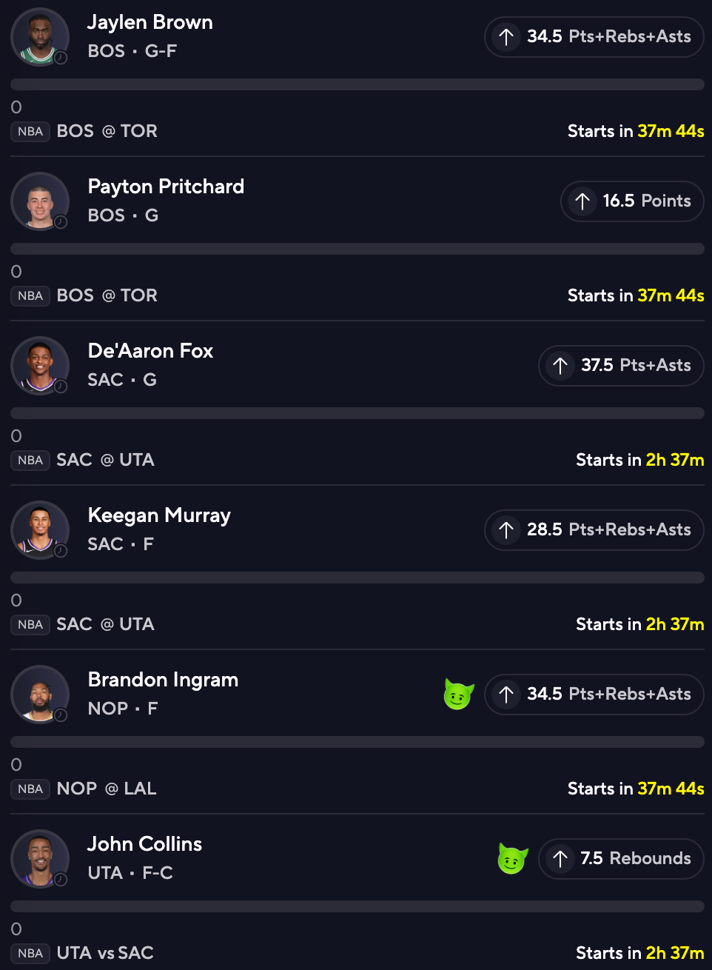This screenshot has width=712, height=970.
Task: Click Keegan Murray's progress bar
Action: coord(357,578)
